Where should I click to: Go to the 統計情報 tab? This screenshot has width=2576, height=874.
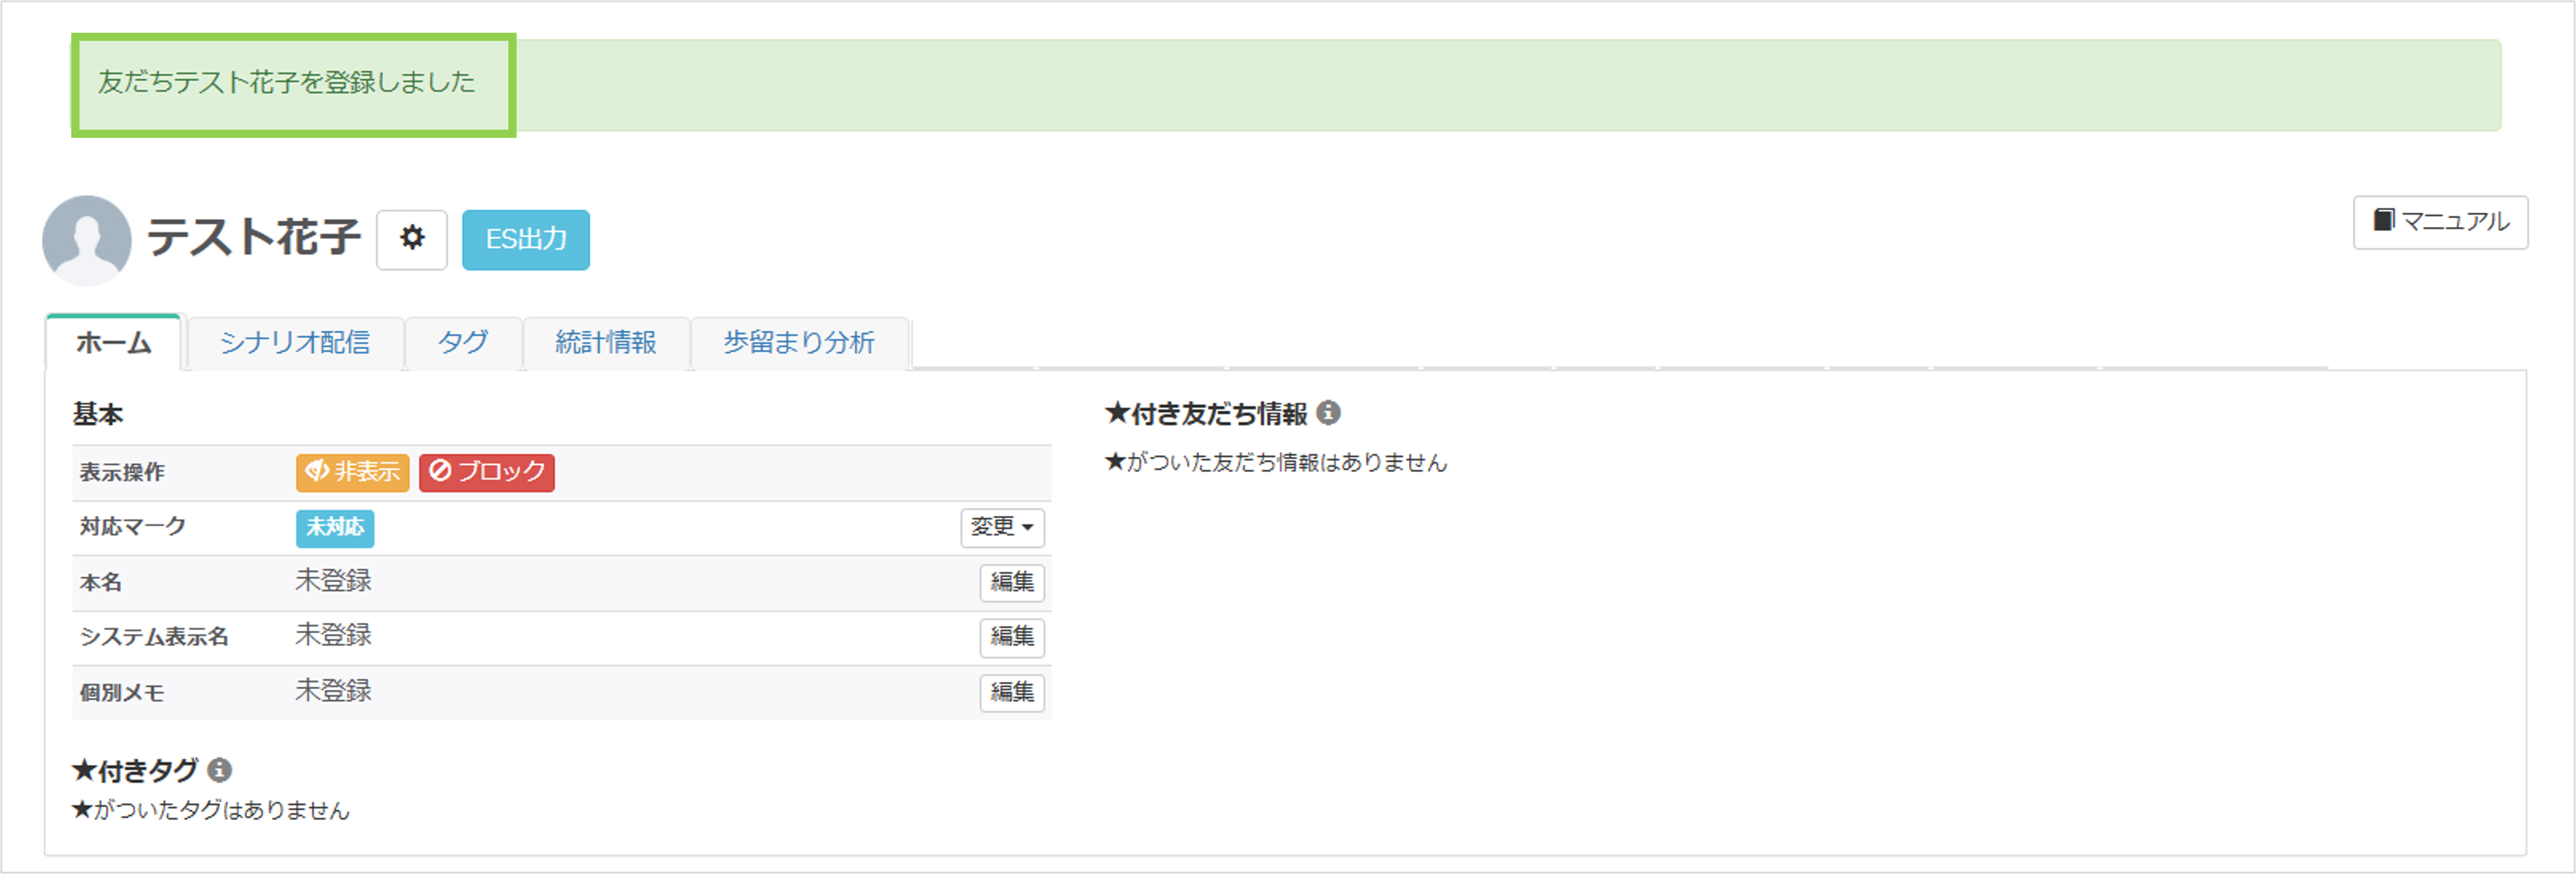pos(606,343)
